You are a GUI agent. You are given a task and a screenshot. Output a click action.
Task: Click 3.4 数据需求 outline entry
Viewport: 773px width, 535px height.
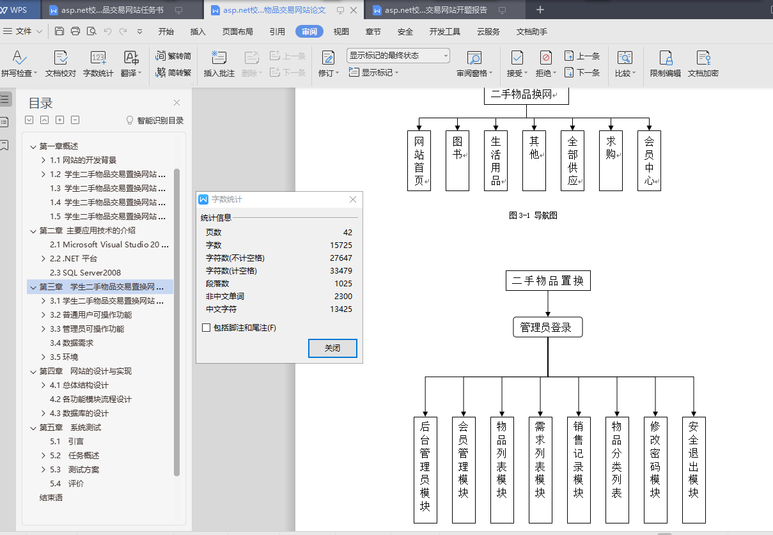point(73,343)
